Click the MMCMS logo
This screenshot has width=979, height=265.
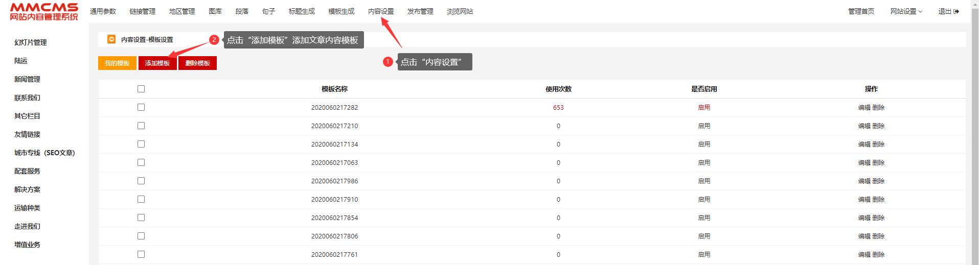pyautogui.click(x=44, y=12)
